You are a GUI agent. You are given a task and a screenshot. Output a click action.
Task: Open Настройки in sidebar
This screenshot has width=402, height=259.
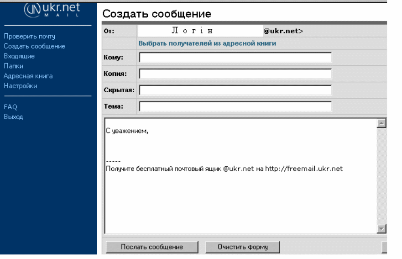(20, 86)
